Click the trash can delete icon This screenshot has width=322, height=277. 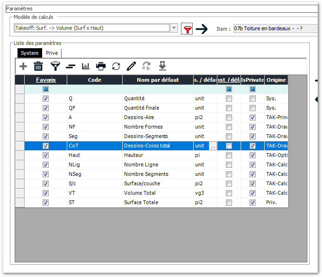tap(38, 66)
